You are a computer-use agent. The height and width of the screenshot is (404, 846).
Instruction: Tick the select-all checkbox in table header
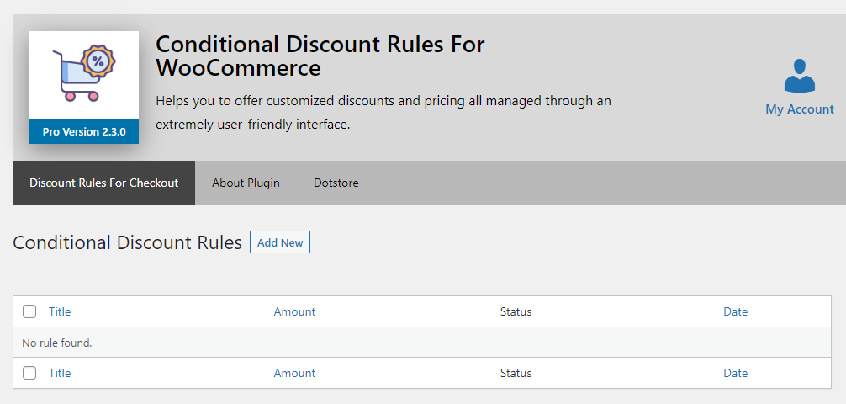29,311
